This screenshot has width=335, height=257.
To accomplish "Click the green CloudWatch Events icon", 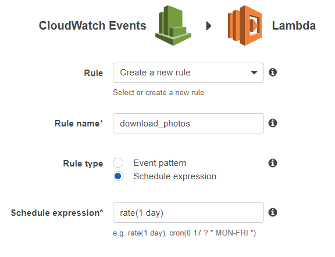I will coord(173,26).
